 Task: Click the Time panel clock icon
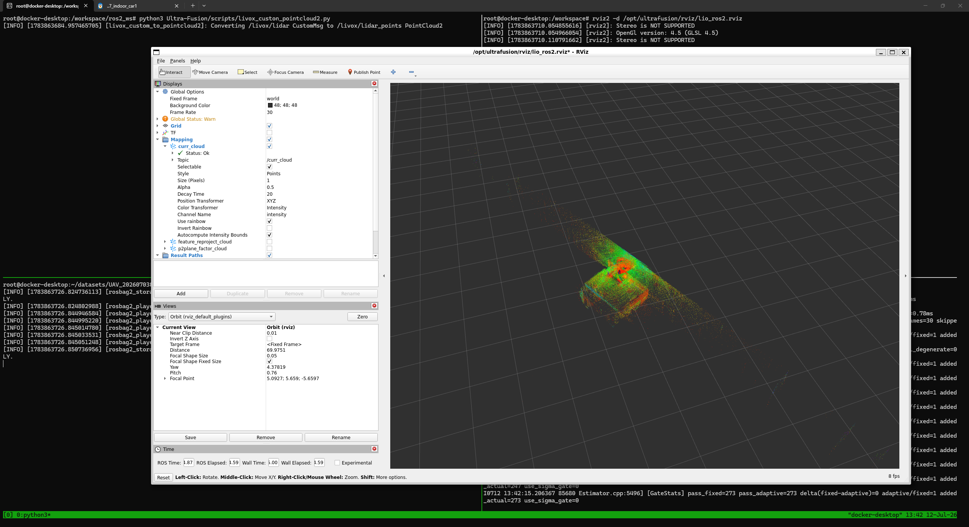pos(158,449)
